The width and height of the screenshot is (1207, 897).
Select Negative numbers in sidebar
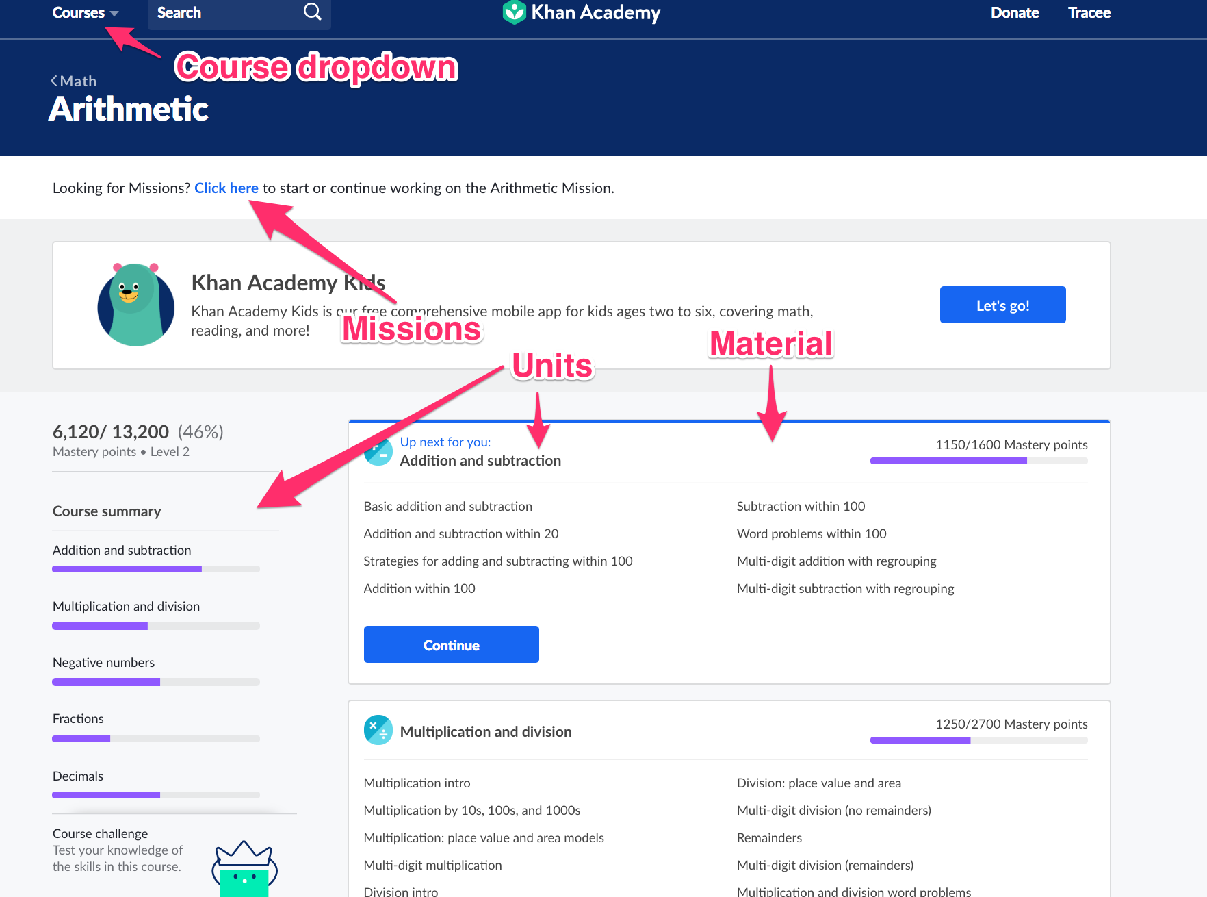point(103,662)
